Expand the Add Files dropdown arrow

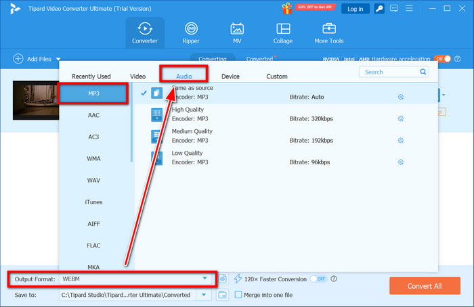pyautogui.click(x=58, y=60)
